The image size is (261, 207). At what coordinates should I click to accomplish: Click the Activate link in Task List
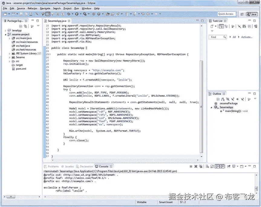(x=247, y=37)
